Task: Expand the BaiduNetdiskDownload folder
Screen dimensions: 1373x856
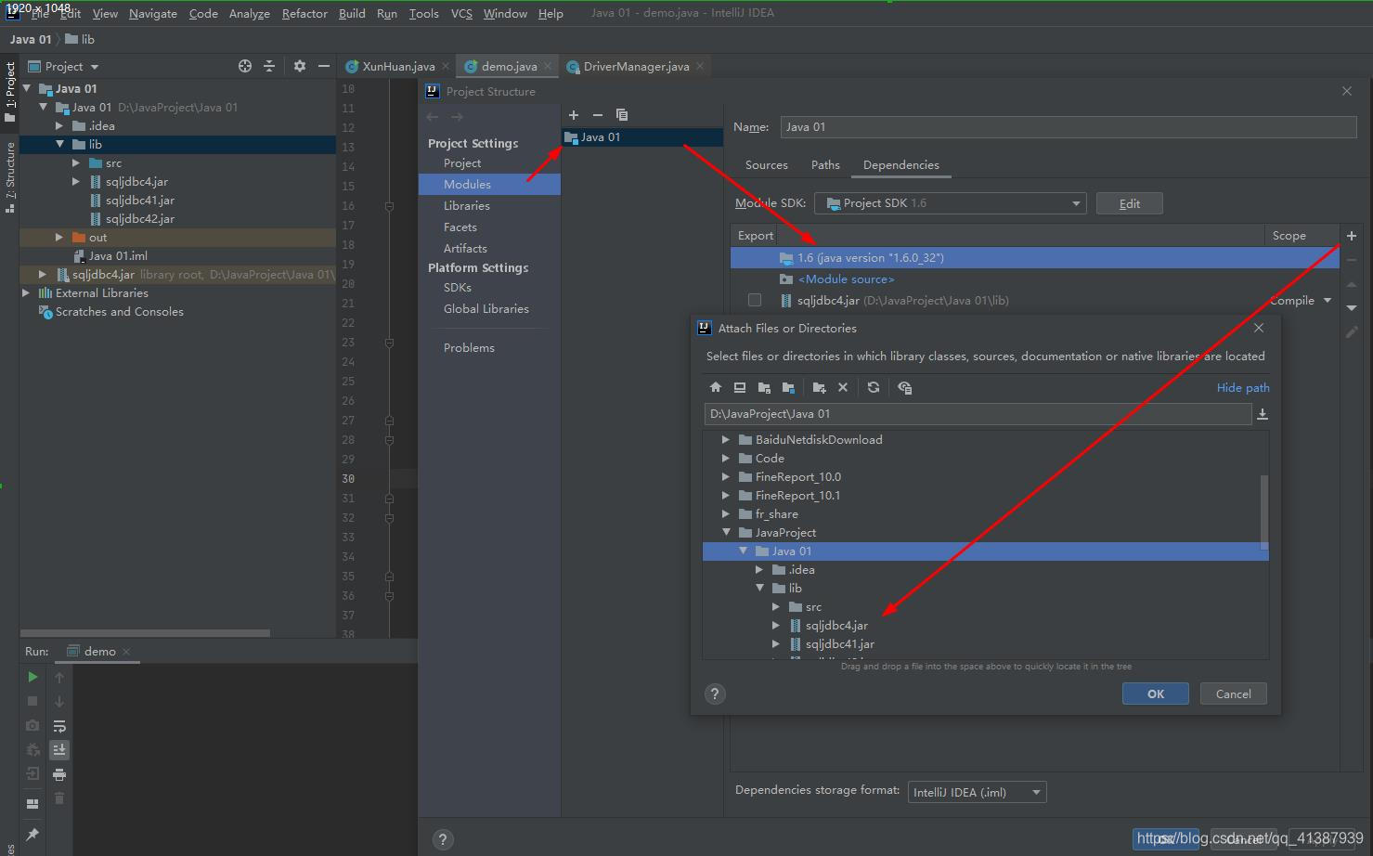Action: (x=726, y=440)
